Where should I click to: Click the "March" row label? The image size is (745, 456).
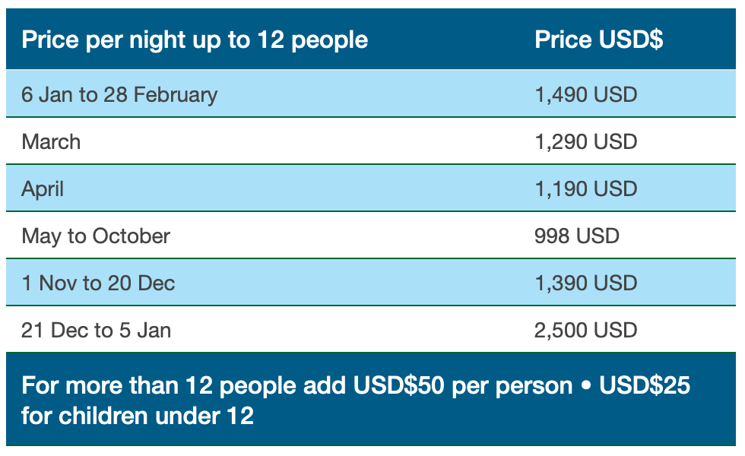point(51,142)
